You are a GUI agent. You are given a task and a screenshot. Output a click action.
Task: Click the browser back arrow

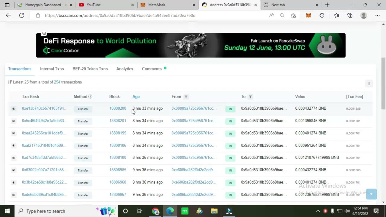point(8,15)
